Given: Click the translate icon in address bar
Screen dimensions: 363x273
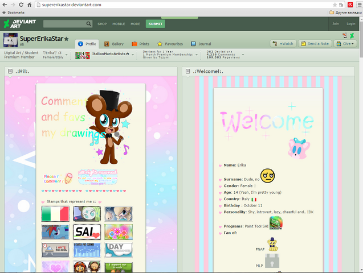Looking at the screenshot, I should point(341,5).
